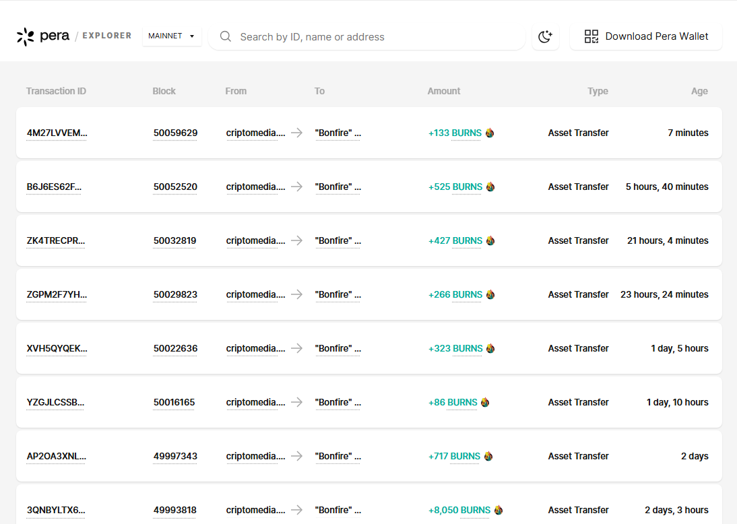Viewport: 737px width, 524px height.
Task: Click BURNS token icon in +133 row
Action: pyautogui.click(x=490, y=133)
